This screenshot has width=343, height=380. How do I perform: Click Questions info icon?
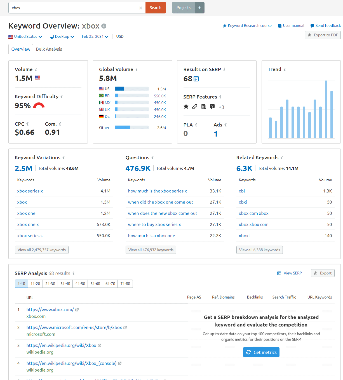click(152, 158)
